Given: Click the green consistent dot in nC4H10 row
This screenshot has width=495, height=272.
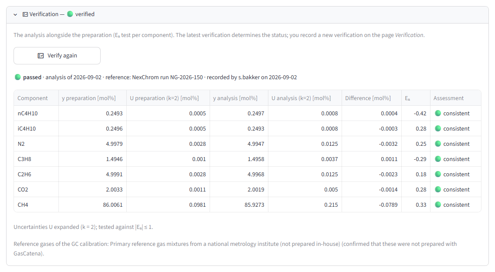Looking at the screenshot, I should [438, 114].
